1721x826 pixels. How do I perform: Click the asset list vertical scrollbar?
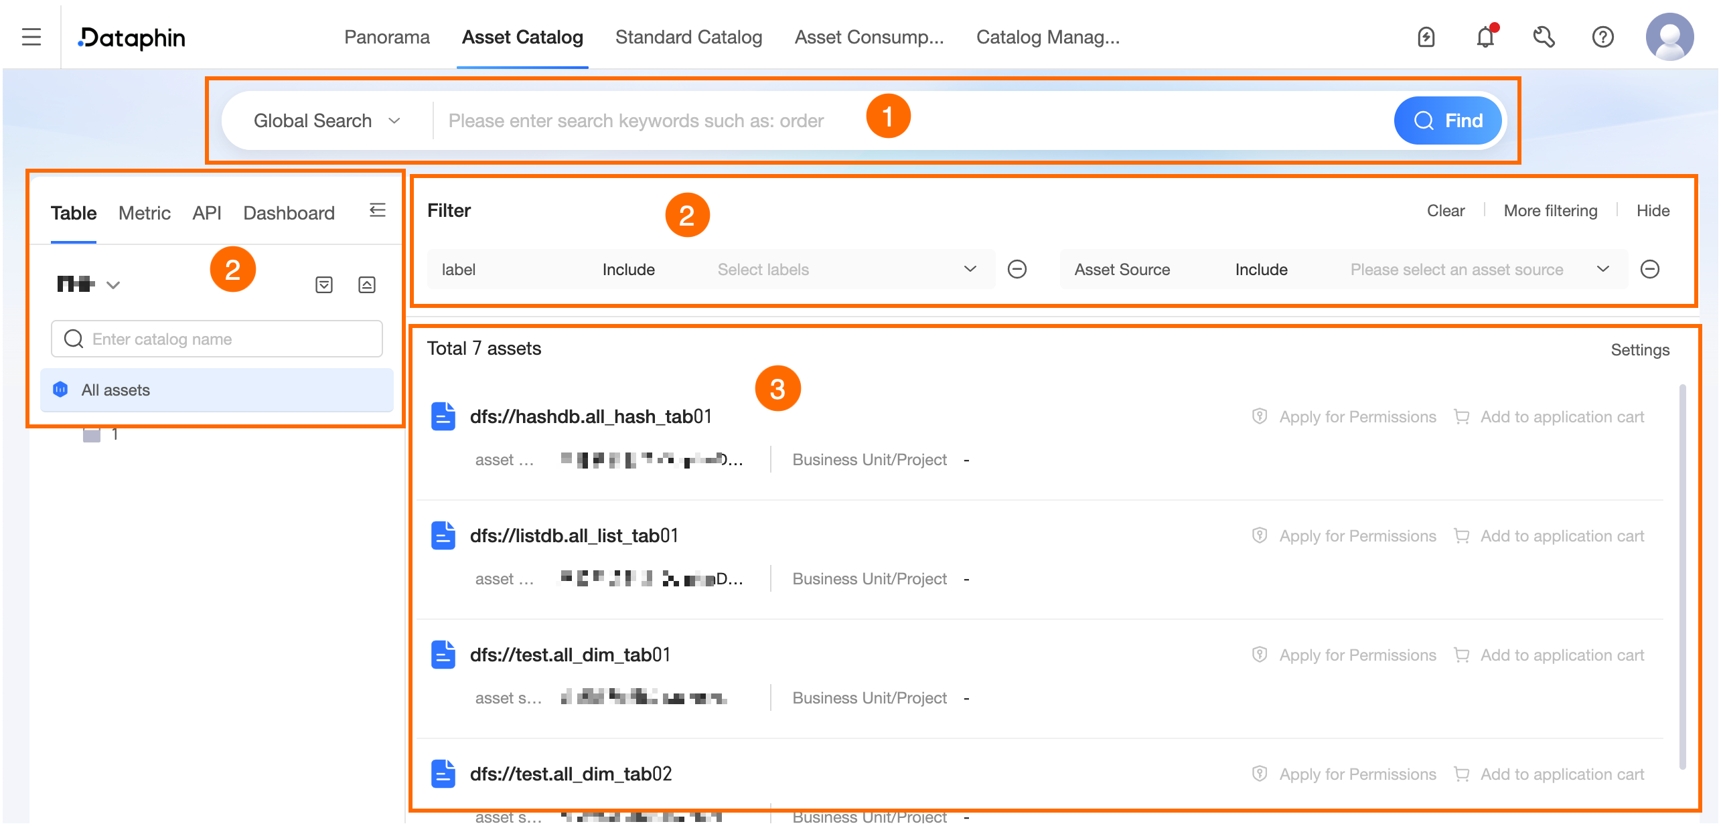pos(1682,576)
